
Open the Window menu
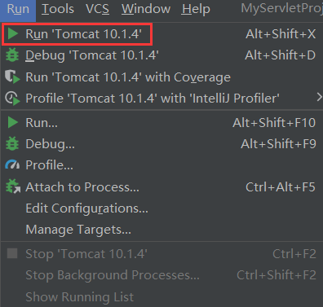(146, 9)
